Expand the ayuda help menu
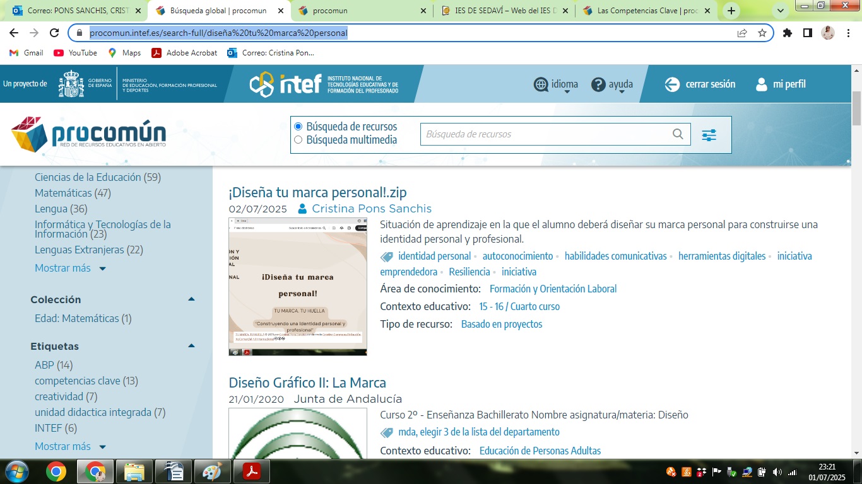This screenshot has height=484, width=862. [x=612, y=84]
